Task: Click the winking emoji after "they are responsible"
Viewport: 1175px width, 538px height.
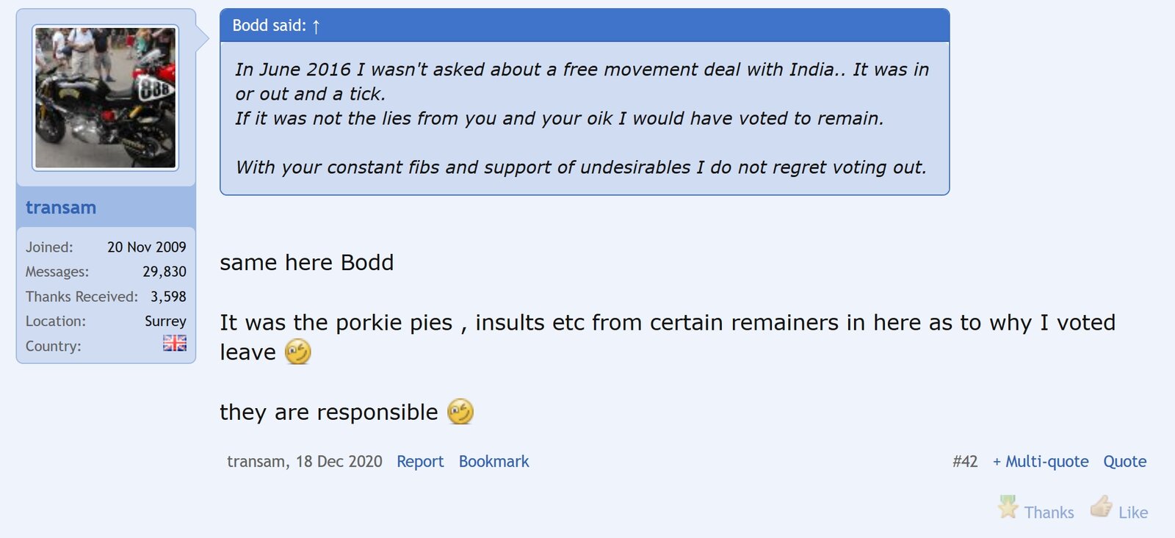Action: pyautogui.click(x=460, y=412)
